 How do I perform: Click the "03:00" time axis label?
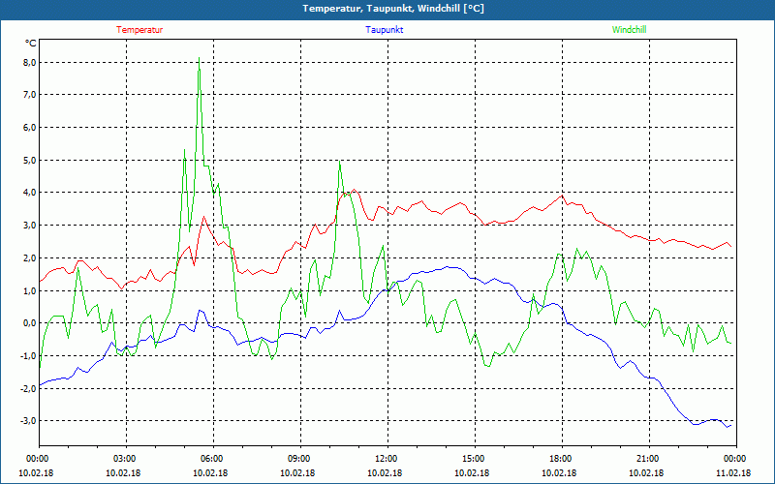coord(127,459)
